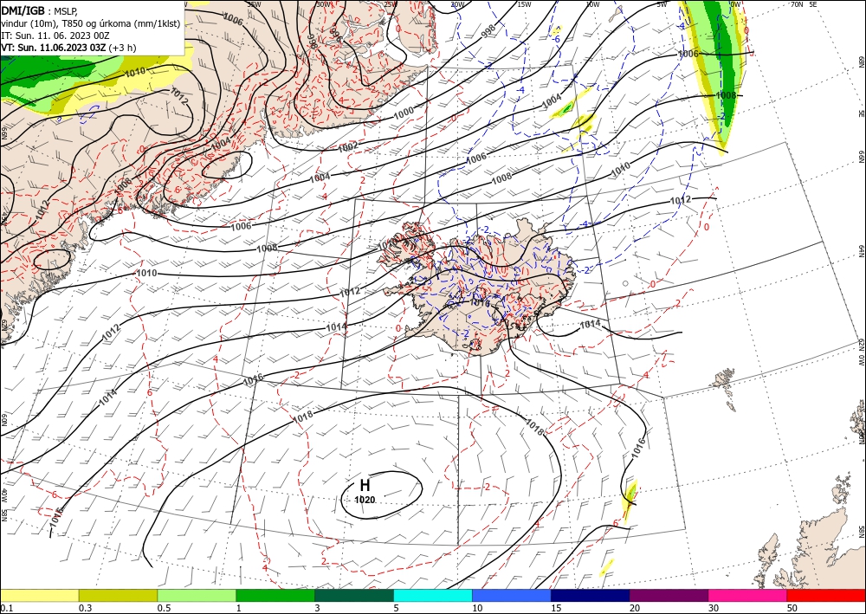Click the yellow 0.1 precipitation legend swatch
The height and width of the screenshot is (614, 866).
click(x=39, y=595)
